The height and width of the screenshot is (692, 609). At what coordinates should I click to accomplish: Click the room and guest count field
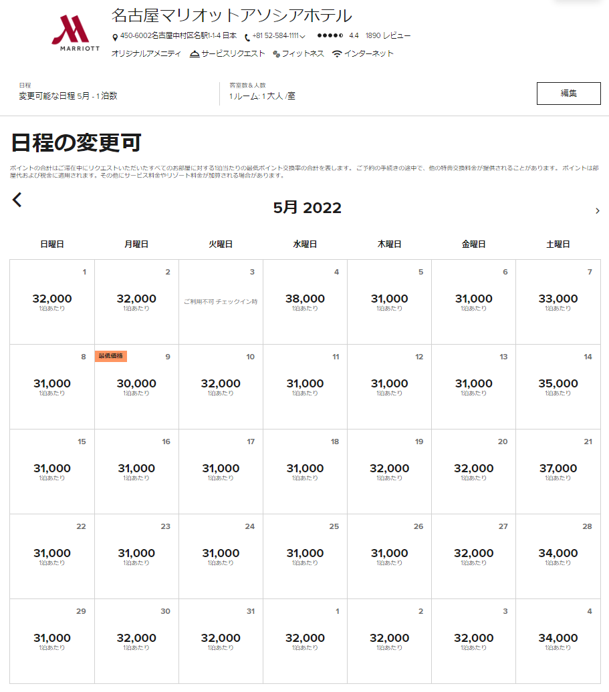[x=262, y=96]
